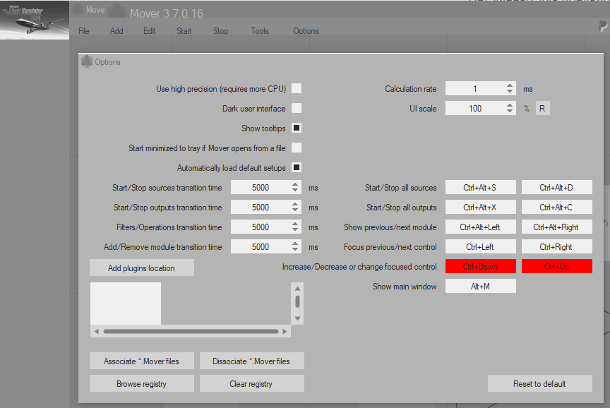This screenshot has width=610, height=408.
Task: Increase Start/Stop sources transition time
Action: click(295, 184)
